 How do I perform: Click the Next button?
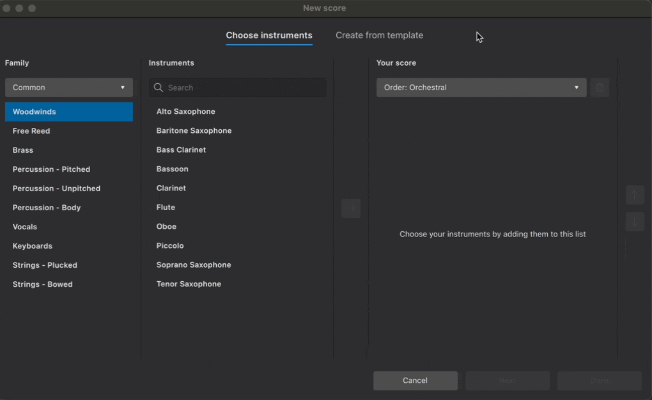(x=508, y=381)
